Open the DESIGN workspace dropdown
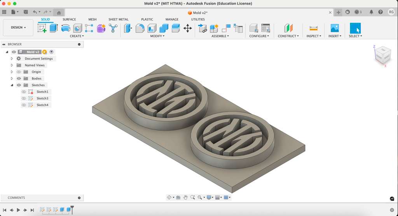 18,28
